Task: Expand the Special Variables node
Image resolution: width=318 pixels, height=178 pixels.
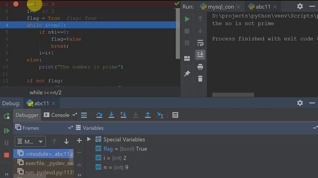Action: 89,139
